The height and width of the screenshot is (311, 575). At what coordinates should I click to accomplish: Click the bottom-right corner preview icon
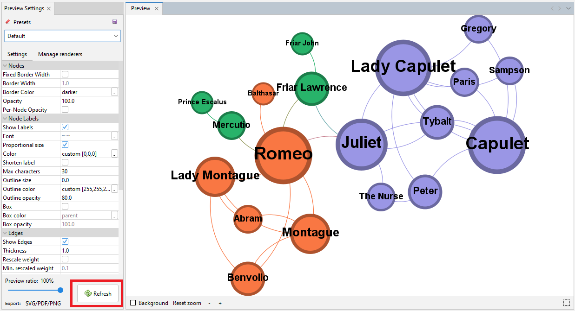point(566,303)
